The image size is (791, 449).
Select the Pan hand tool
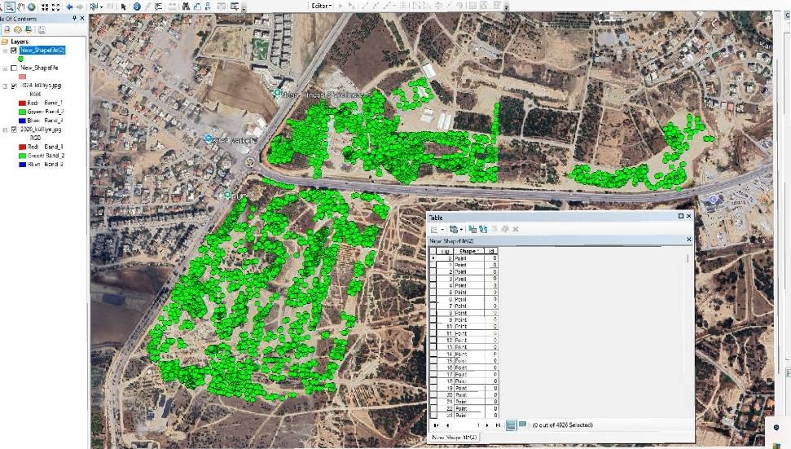[20, 7]
